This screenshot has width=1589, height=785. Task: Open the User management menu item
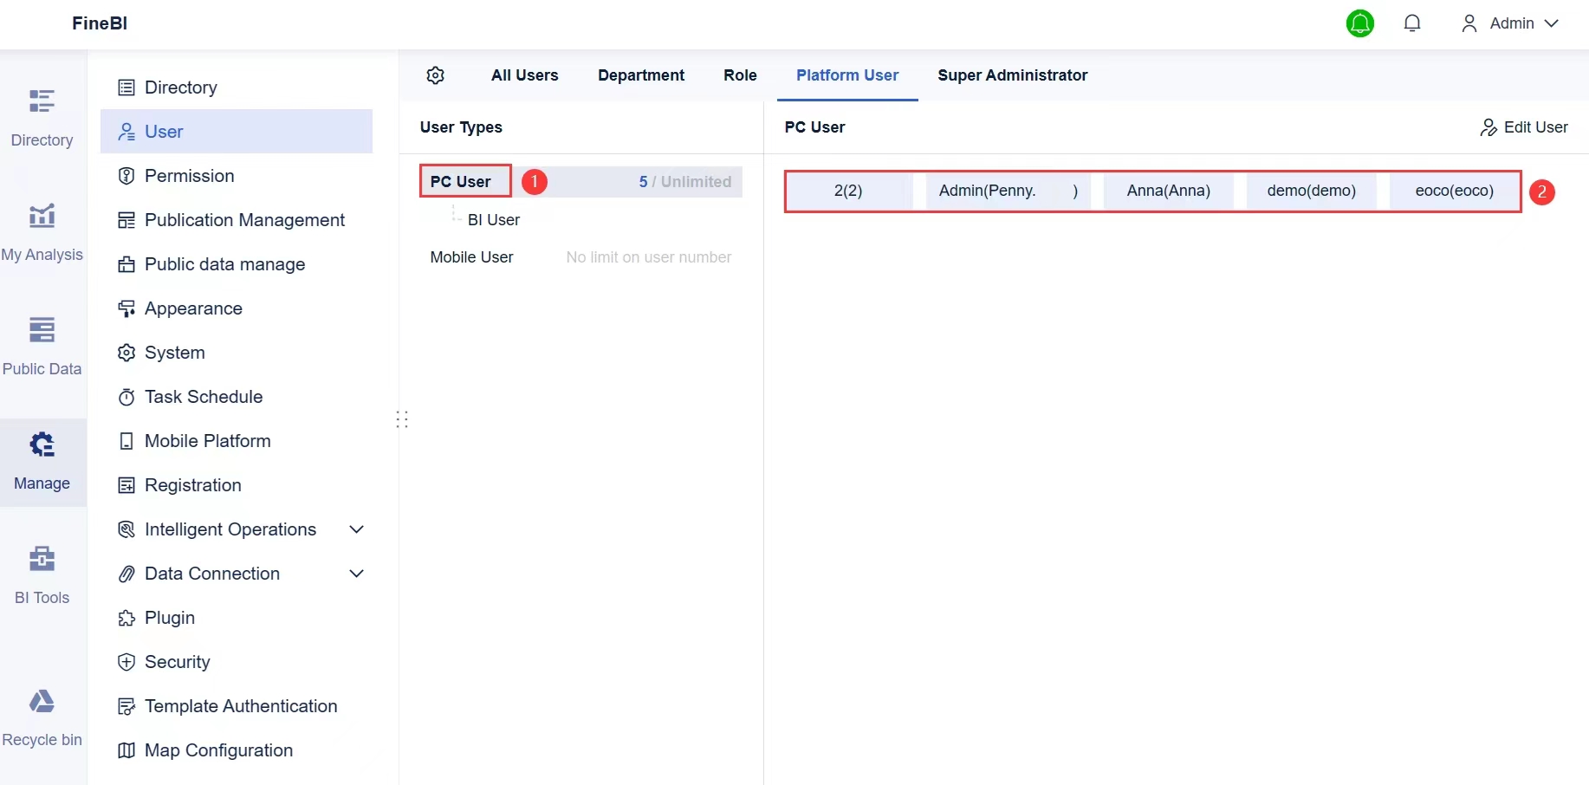pos(164,131)
